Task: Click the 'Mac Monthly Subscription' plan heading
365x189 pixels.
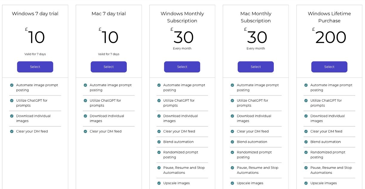Action: pyautogui.click(x=256, y=17)
